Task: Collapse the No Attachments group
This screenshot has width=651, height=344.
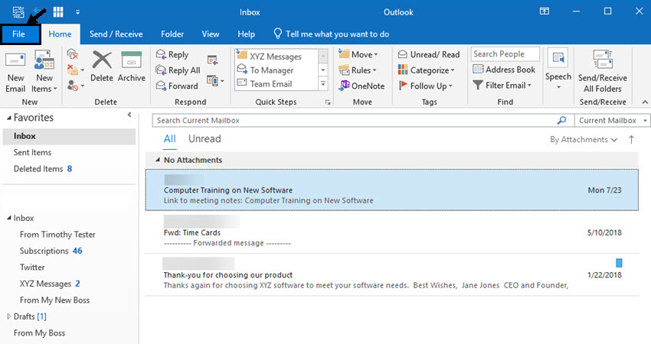Action: [x=157, y=160]
